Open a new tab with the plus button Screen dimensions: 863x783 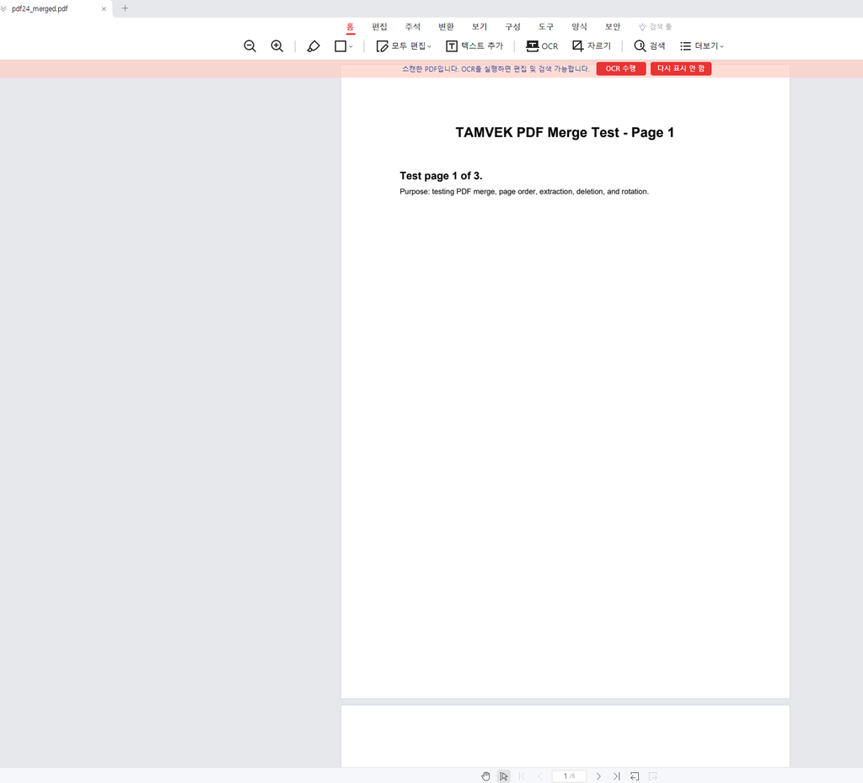[125, 8]
